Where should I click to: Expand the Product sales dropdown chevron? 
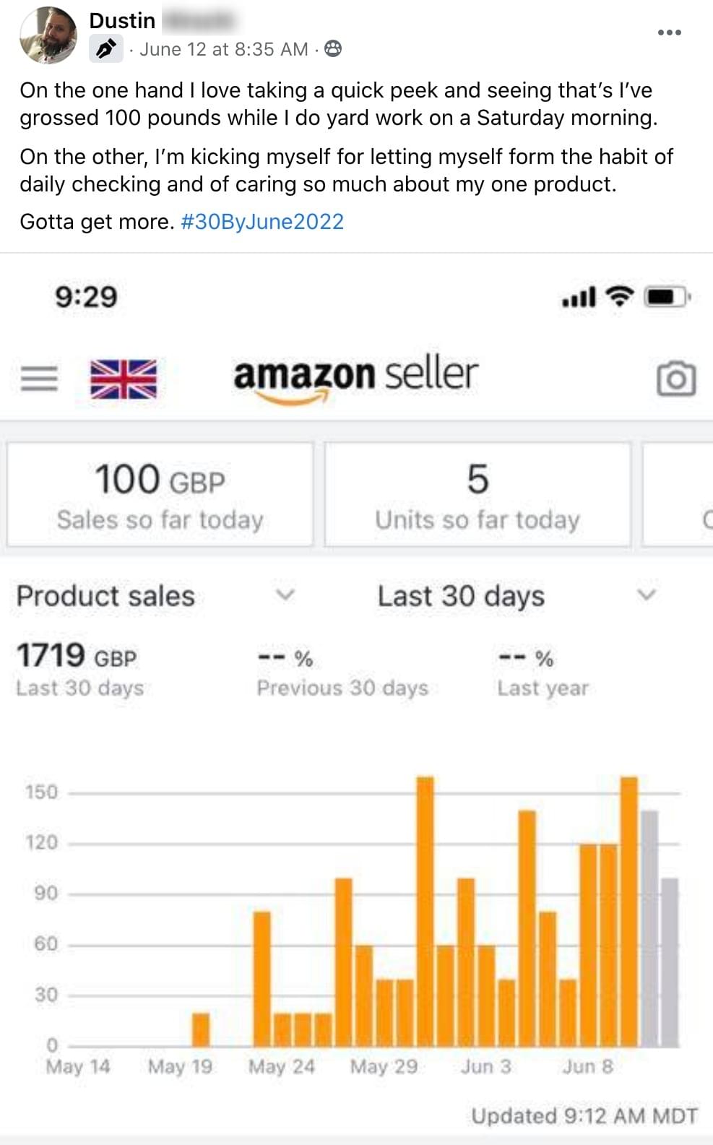tap(286, 595)
